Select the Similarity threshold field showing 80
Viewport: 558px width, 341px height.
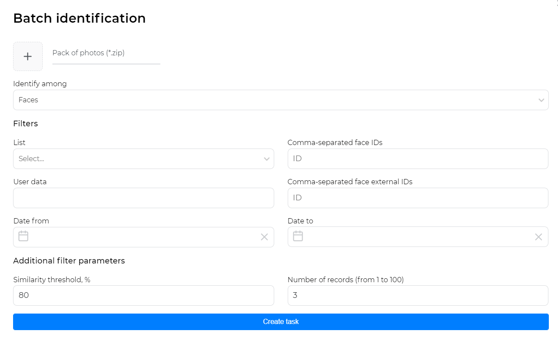click(x=143, y=296)
